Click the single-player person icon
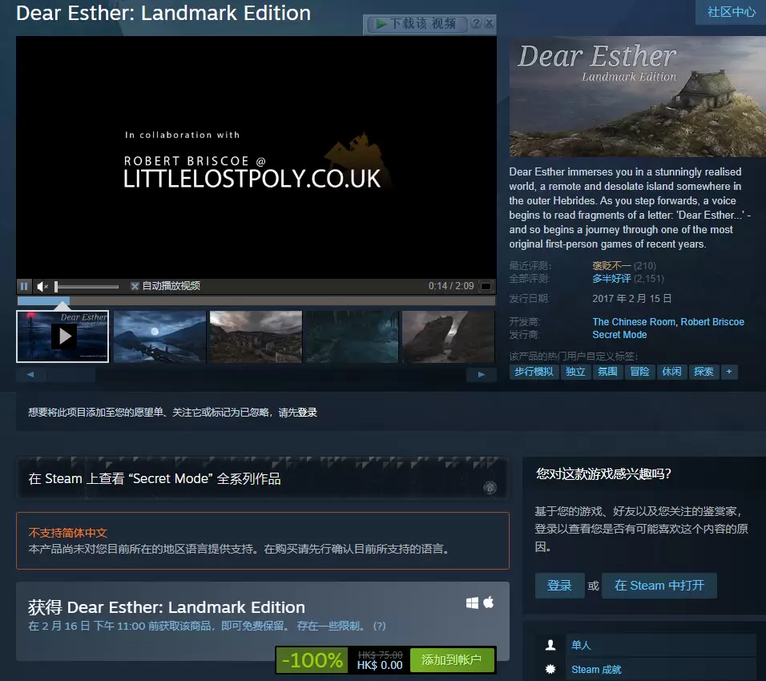 (550, 645)
